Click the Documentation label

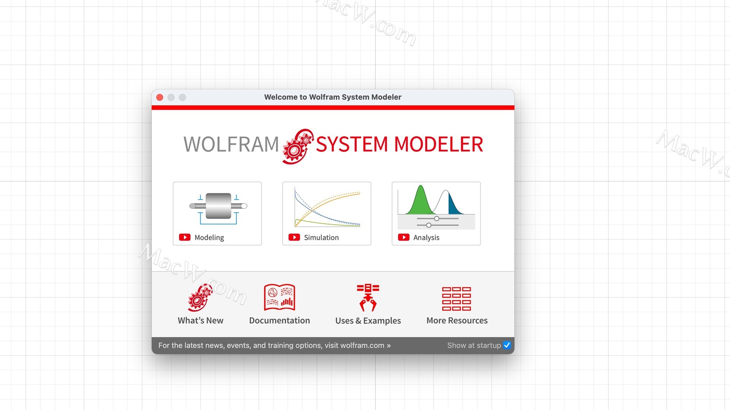(279, 320)
